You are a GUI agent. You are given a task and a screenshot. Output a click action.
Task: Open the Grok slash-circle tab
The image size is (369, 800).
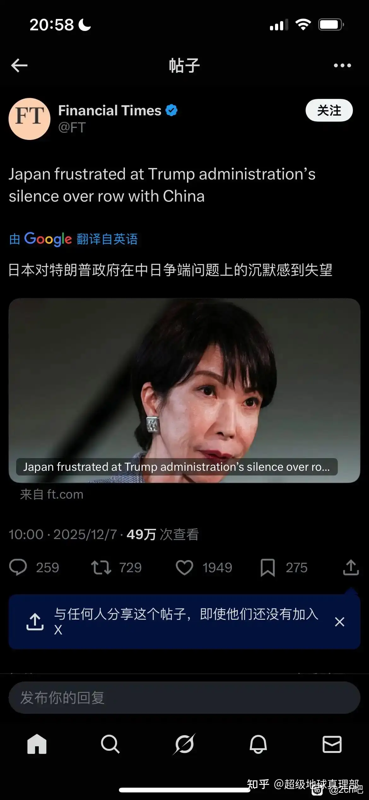tap(184, 744)
